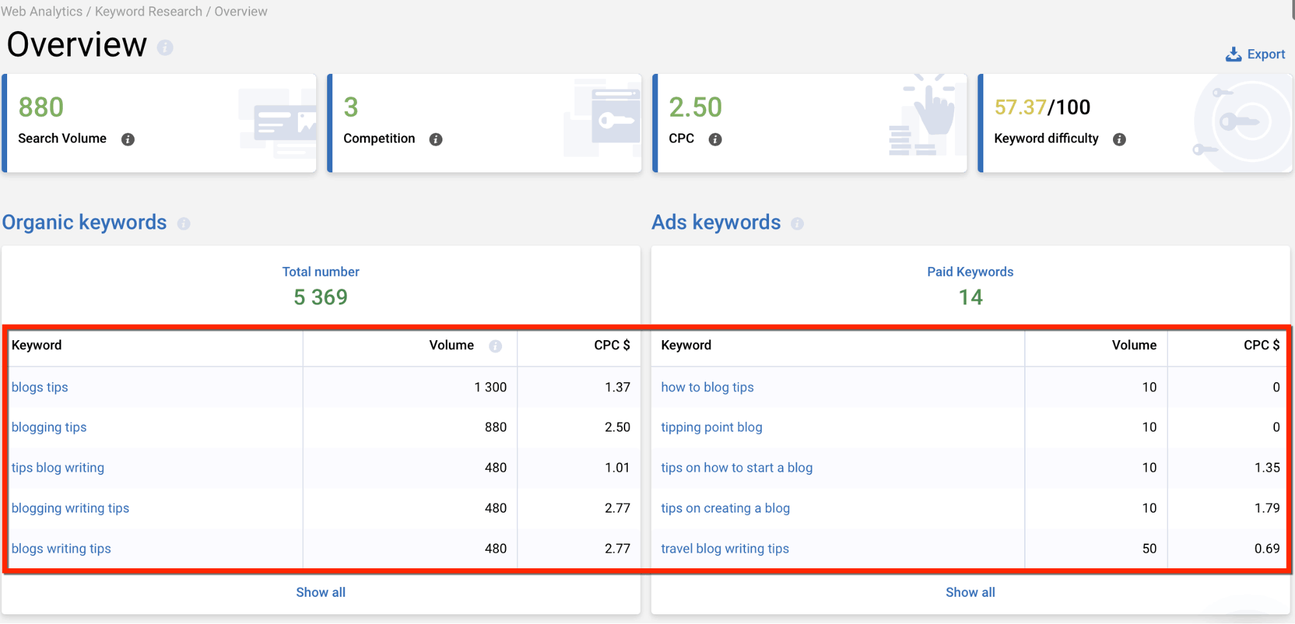Image resolution: width=1295 pixels, height=624 pixels.
Task: Open the 'blogs tips' keyword
Action: click(x=40, y=387)
